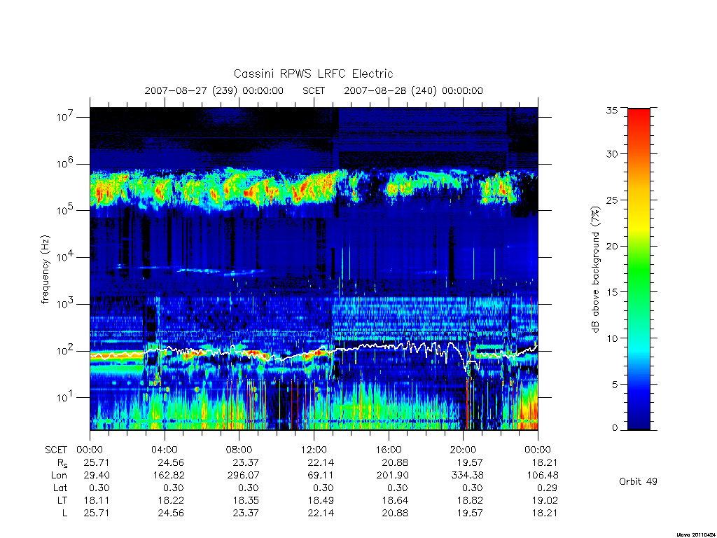Select end date 2007-08-28 (240) 00:00:00
The width and height of the screenshot is (717, 538).
click(x=413, y=90)
